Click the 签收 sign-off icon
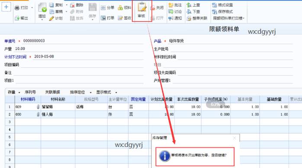302x168 pixels. (120, 18)
